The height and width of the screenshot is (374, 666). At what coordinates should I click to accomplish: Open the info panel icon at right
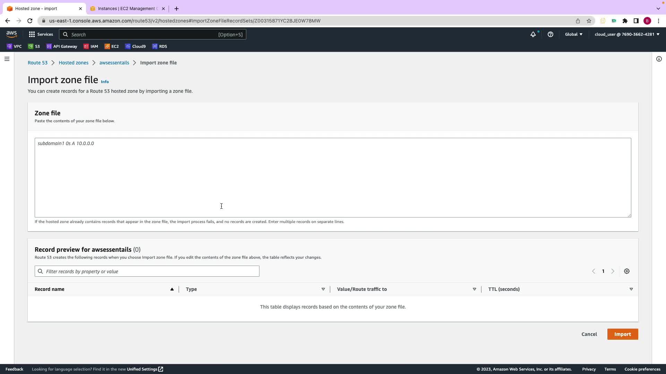pyautogui.click(x=659, y=59)
